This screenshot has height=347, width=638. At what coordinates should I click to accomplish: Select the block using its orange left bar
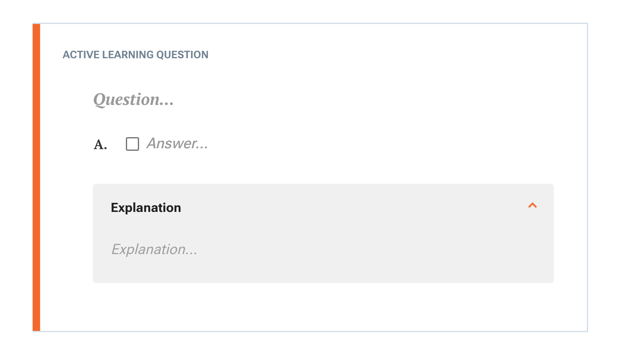tap(36, 178)
